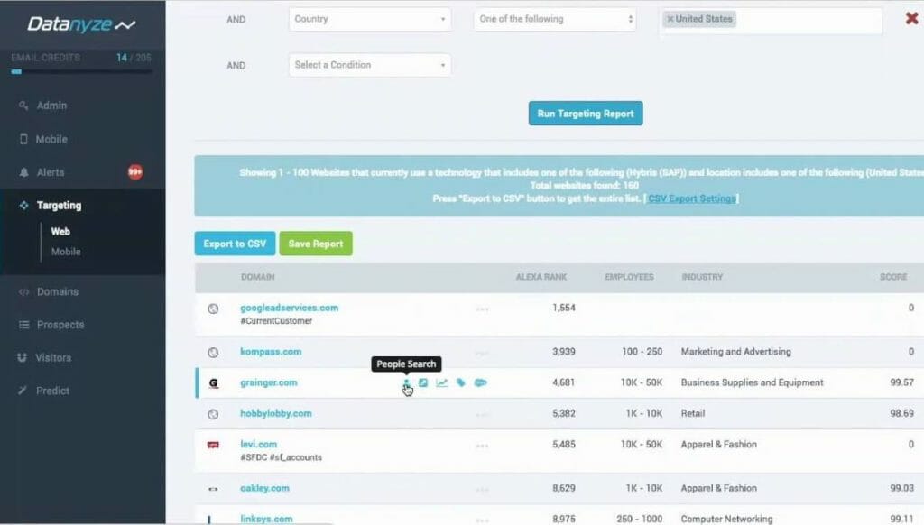Click the 'Marketing and Advertising' industry cell

tap(736, 351)
